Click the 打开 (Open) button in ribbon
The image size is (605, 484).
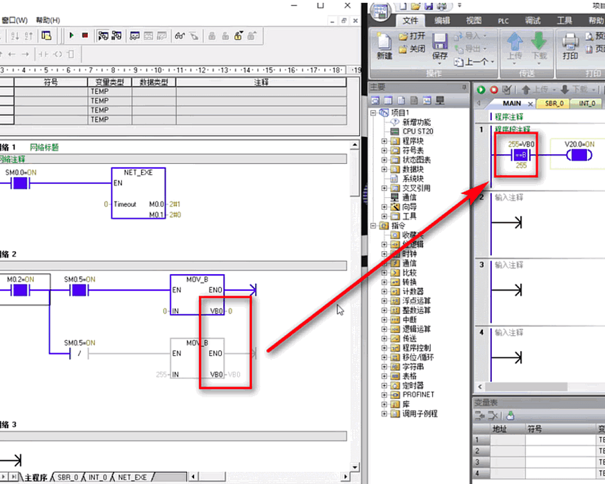point(412,36)
